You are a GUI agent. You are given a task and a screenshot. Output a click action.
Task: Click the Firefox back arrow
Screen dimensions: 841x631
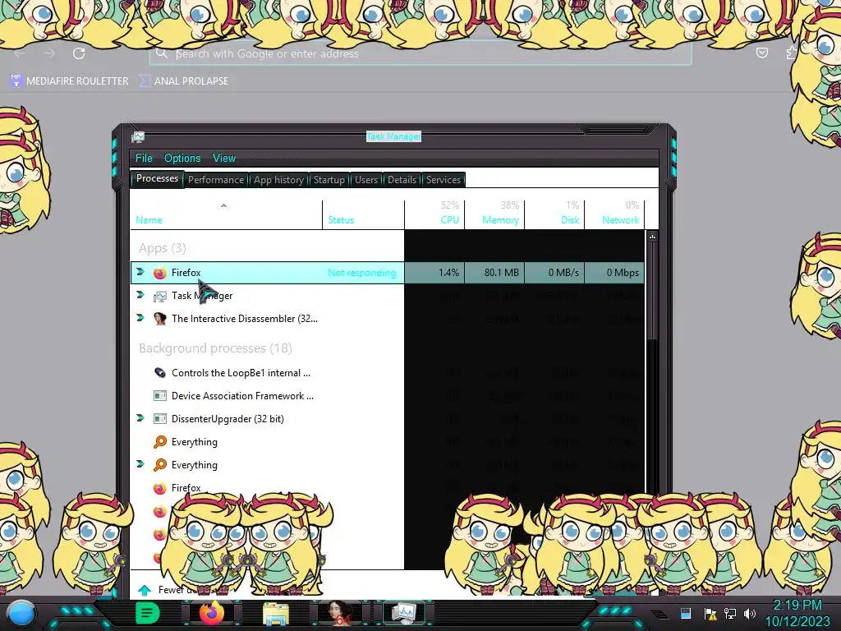click(20, 53)
